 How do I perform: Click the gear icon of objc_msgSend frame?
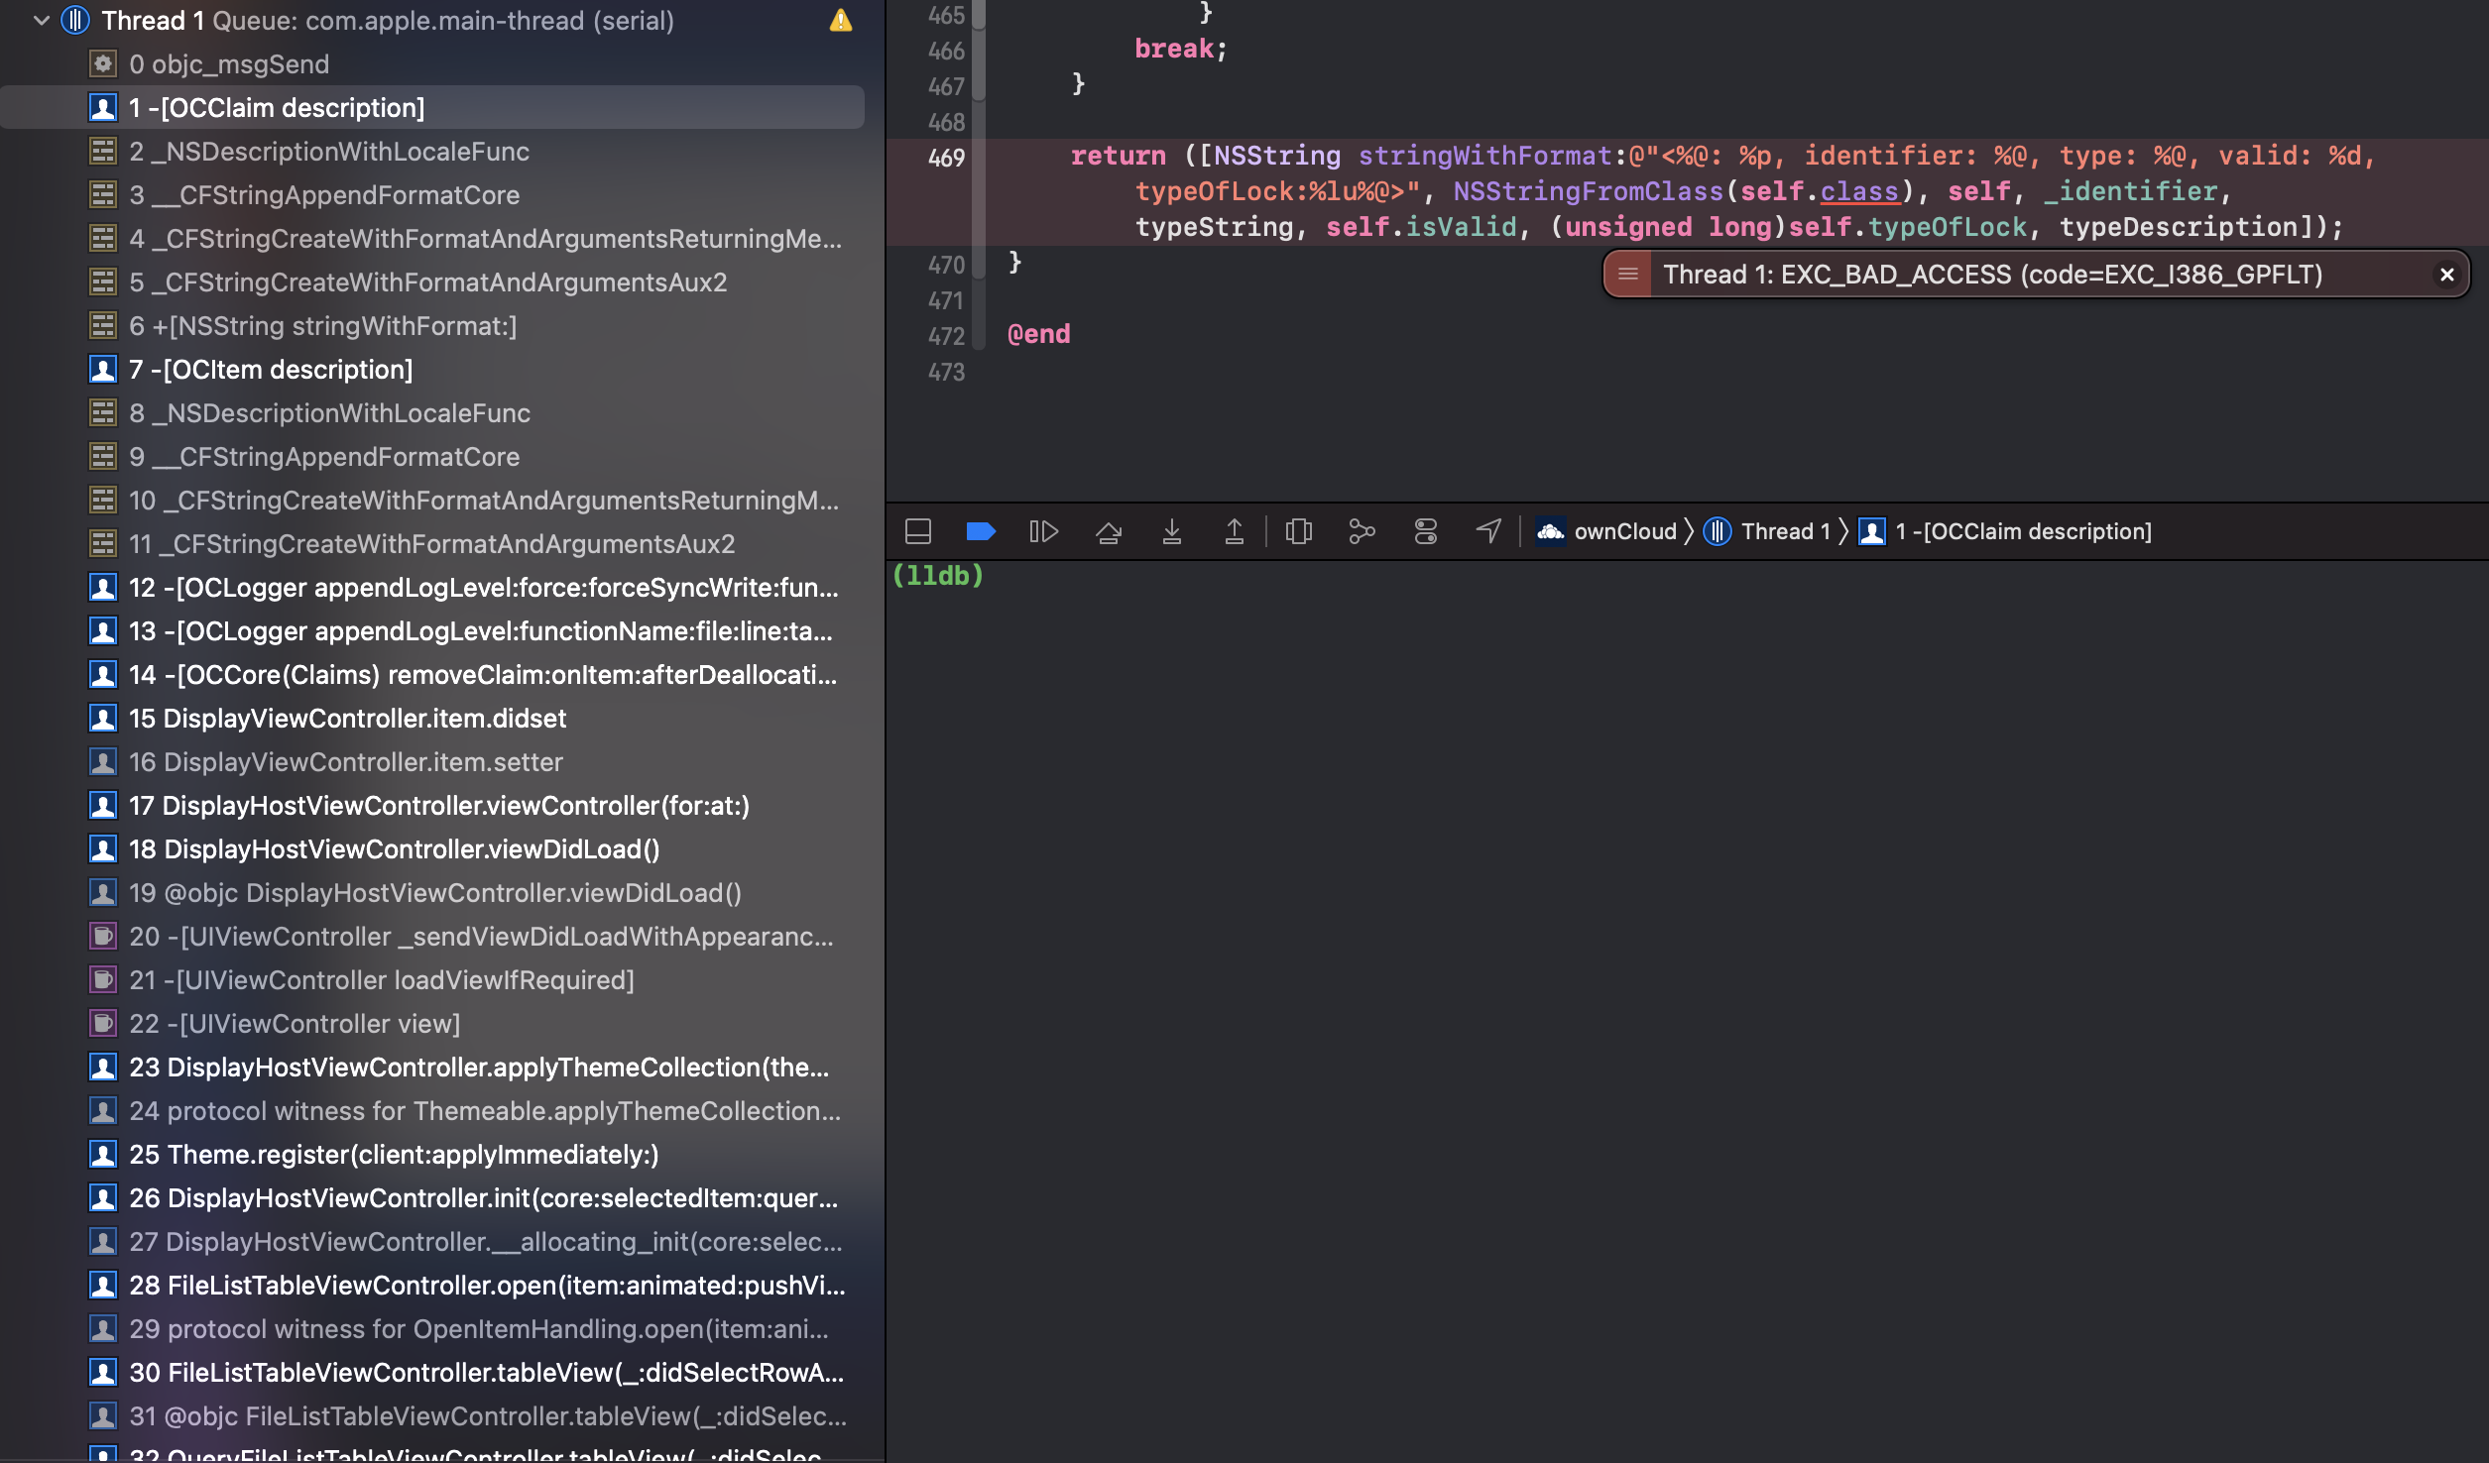click(x=103, y=64)
